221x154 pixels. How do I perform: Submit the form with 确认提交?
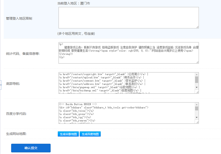31,148
